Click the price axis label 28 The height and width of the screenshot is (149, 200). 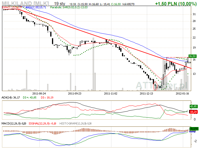[x=194, y=21]
